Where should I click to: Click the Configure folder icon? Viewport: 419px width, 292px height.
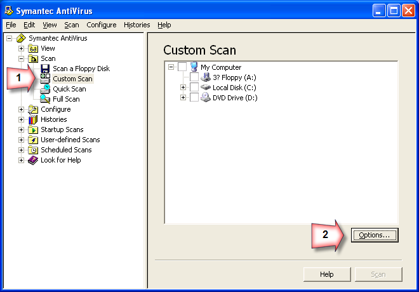click(x=33, y=109)
